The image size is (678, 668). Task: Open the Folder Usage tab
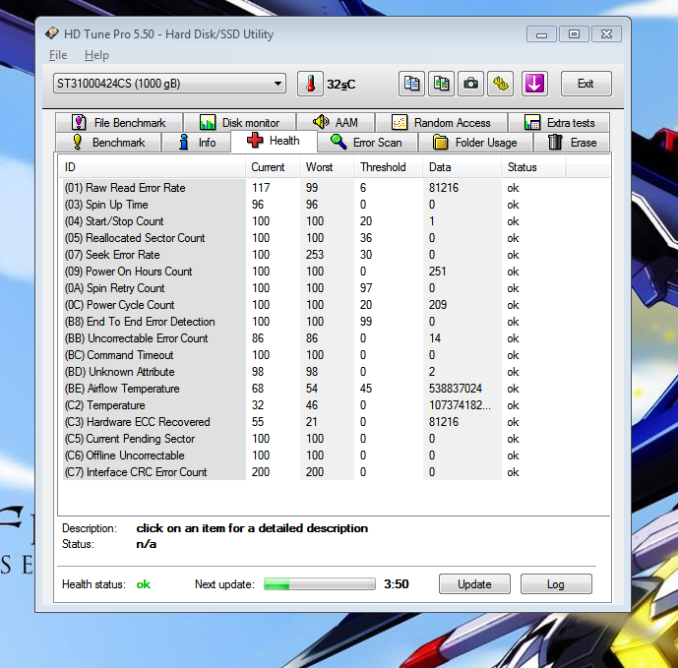tap(475, 143)
